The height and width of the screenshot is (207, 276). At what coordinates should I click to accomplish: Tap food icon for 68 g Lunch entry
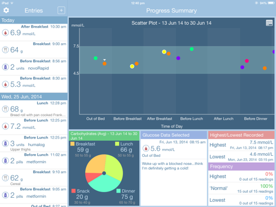pos(6,109)
